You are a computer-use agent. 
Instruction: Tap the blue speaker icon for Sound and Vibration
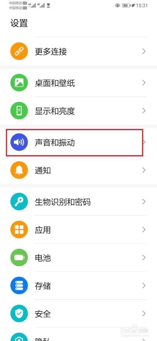coord(19,142)
